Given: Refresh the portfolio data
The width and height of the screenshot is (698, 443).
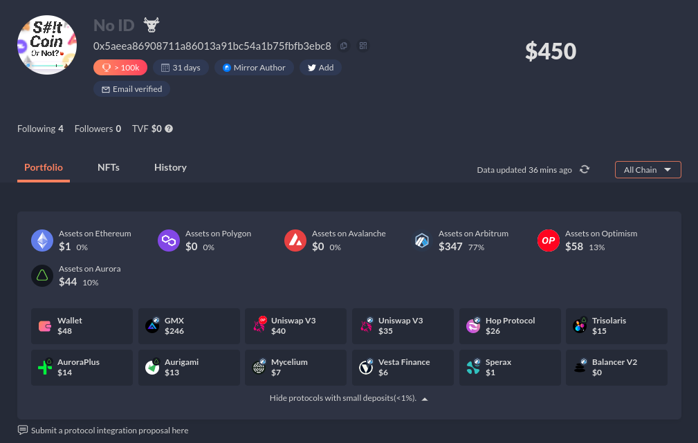Looking at the screenshot, I should coord(585,169).
